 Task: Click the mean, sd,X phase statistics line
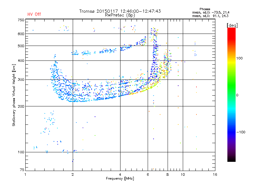[210, 16]
